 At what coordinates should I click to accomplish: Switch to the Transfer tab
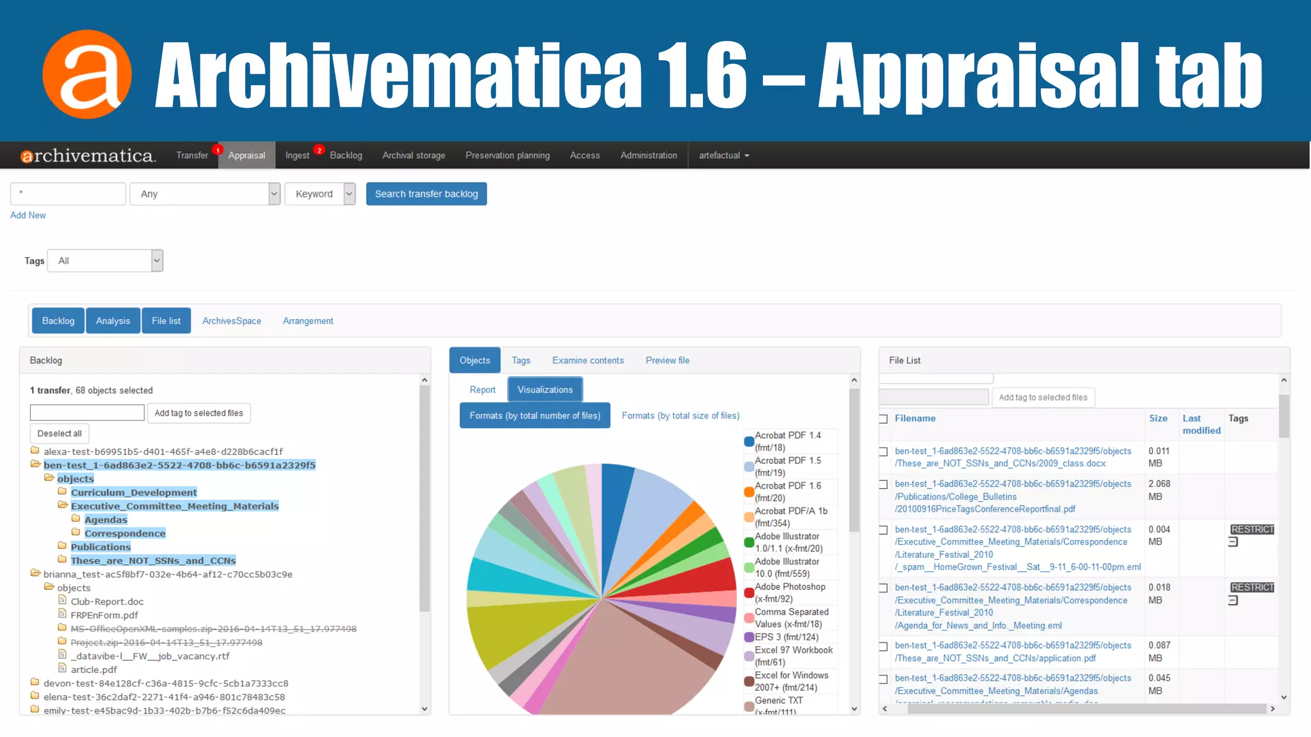pos(192,155)
